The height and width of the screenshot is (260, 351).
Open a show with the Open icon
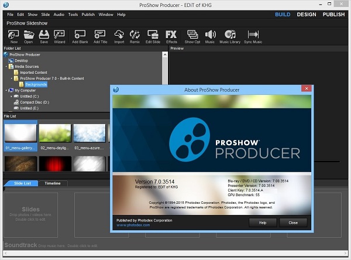[28, 36]
